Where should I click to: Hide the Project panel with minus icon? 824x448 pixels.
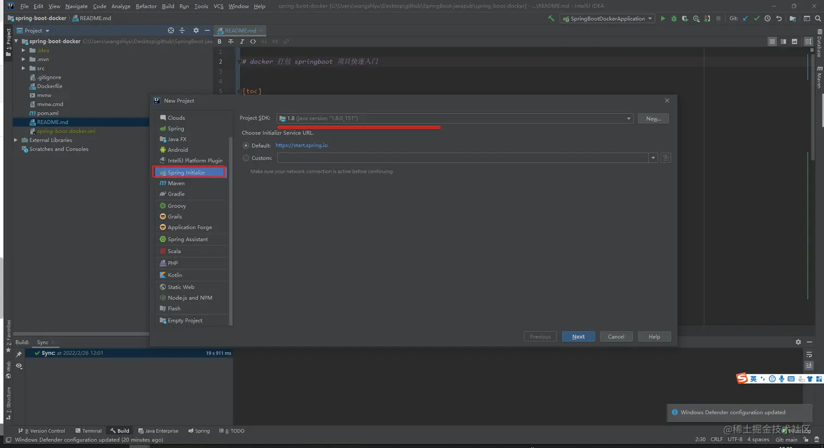(207, 31)
